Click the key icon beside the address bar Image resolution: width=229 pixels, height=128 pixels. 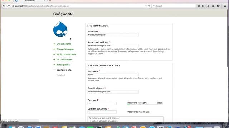click(9, 6)
